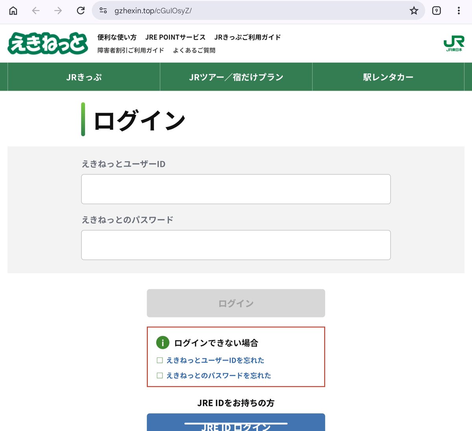The image size is (472, 431).
Task: Click the JR東日本 logo
Action: [454, 44]
